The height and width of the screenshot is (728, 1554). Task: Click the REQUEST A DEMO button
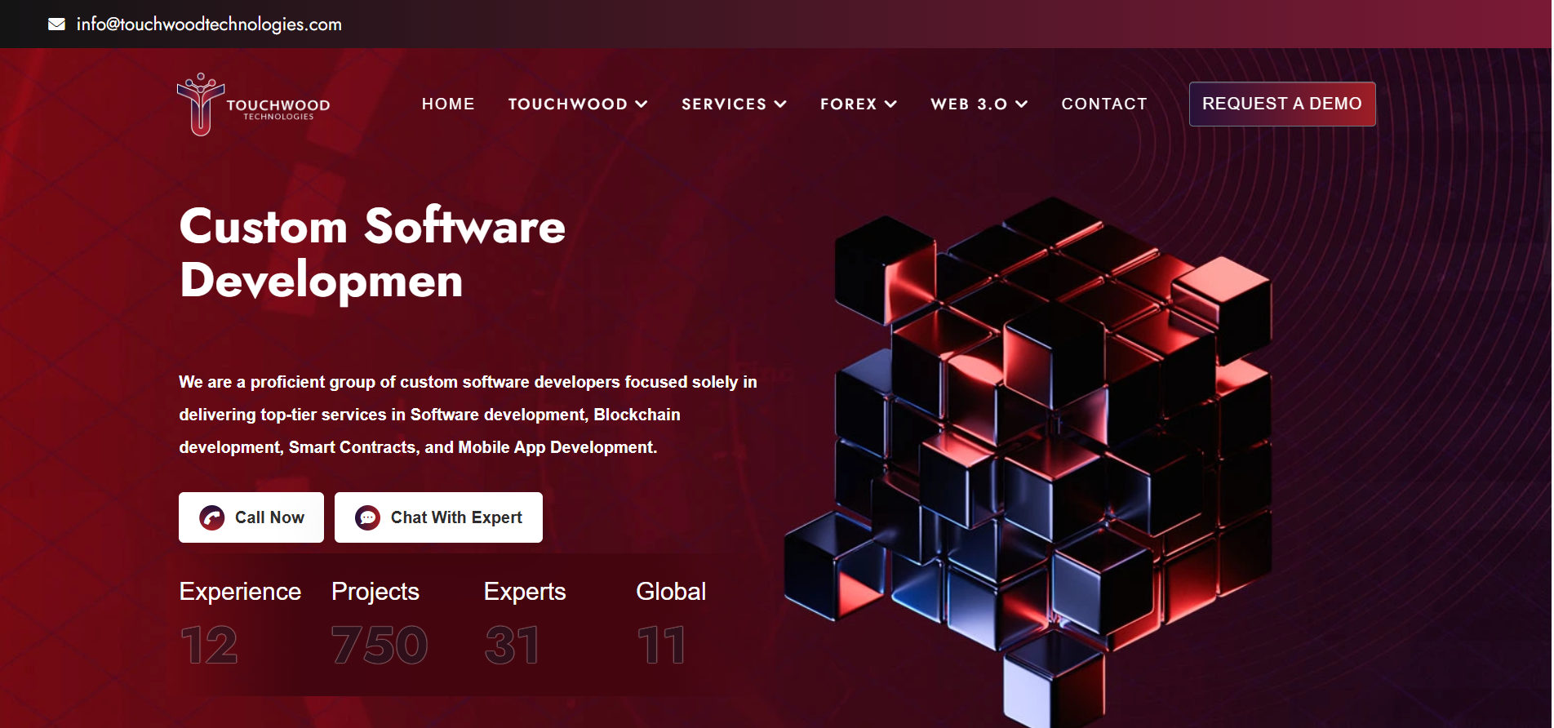point(1282,104)
